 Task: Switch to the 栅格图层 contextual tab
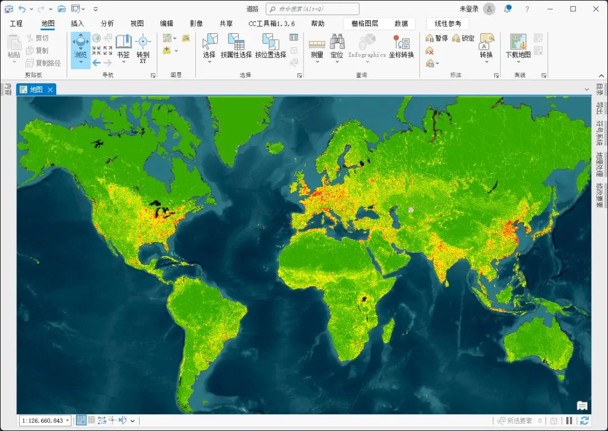click(364, 24)
